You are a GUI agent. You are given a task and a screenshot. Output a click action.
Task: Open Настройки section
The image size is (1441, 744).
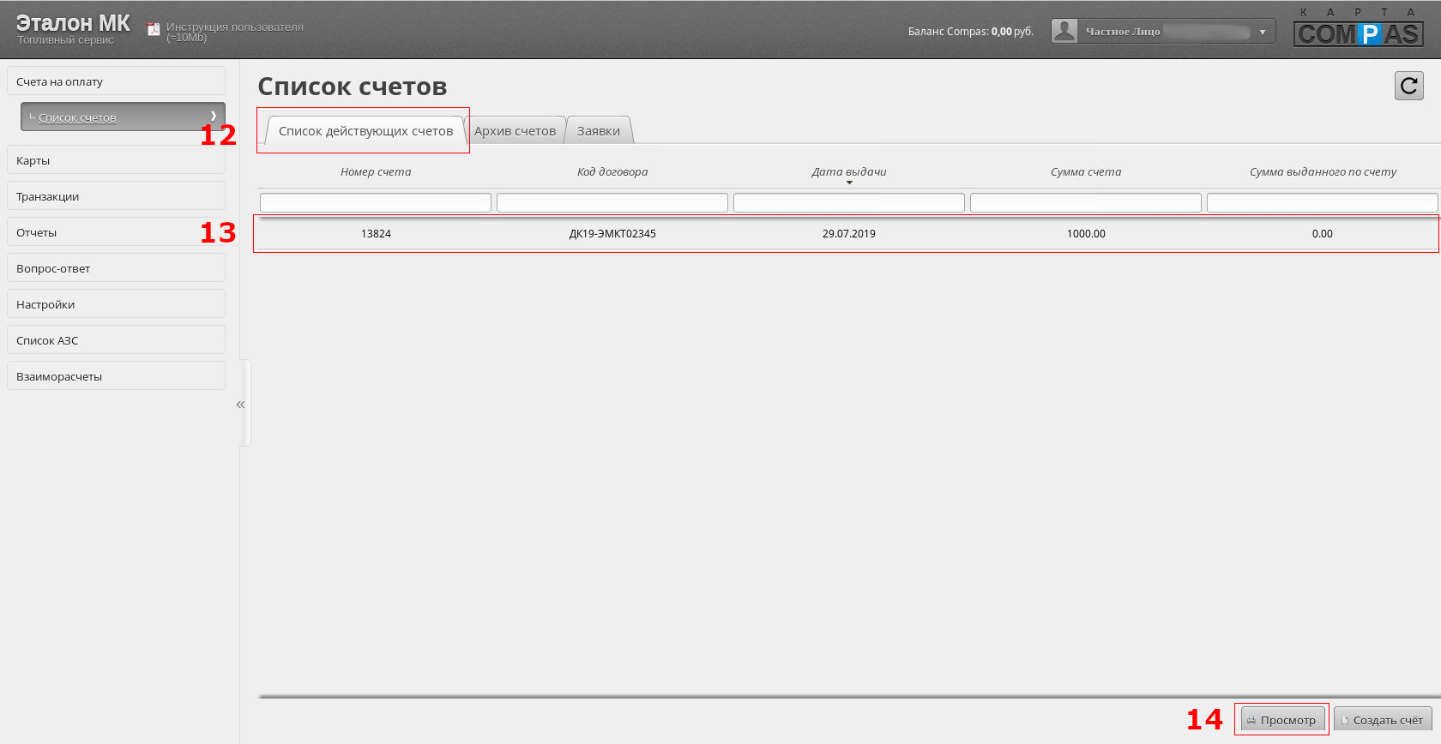coord(116,304)
